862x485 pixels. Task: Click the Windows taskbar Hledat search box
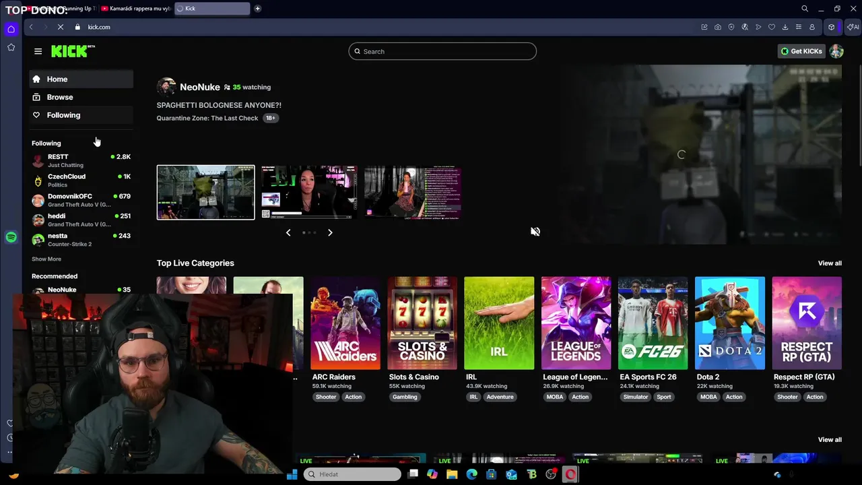click(x=352, y=474)
